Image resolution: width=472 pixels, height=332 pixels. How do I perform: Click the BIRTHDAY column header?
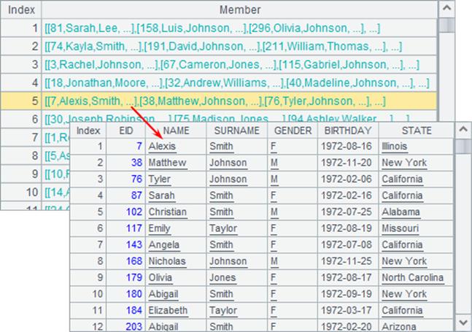click(348, 131)
